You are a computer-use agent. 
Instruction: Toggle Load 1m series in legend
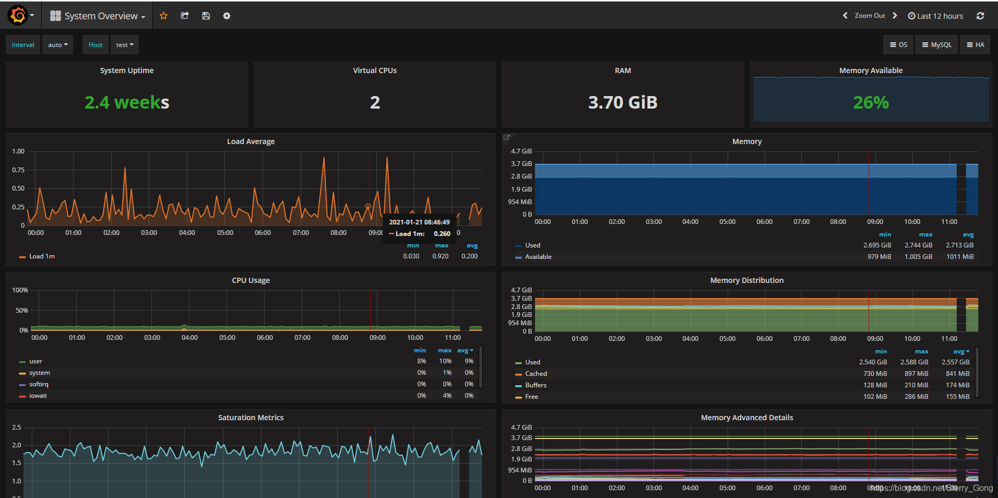tap(42, 256)
